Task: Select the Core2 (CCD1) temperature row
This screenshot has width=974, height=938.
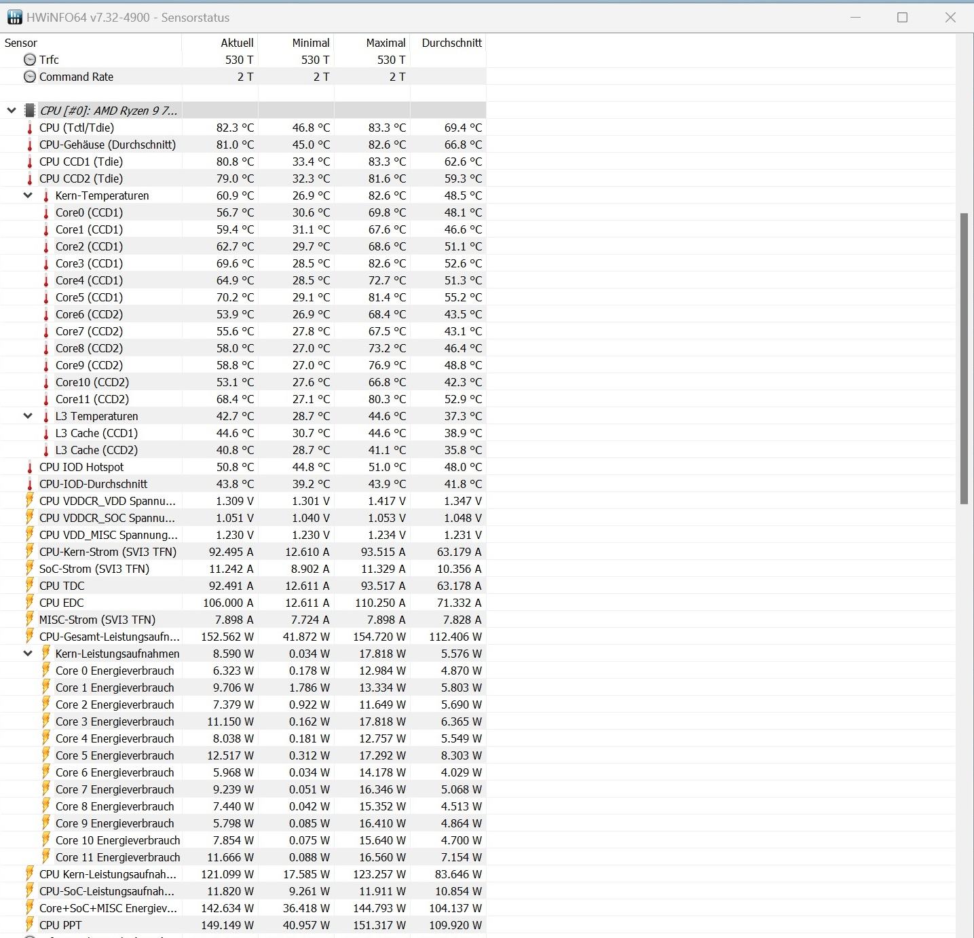Action: [x=243, y=246]
